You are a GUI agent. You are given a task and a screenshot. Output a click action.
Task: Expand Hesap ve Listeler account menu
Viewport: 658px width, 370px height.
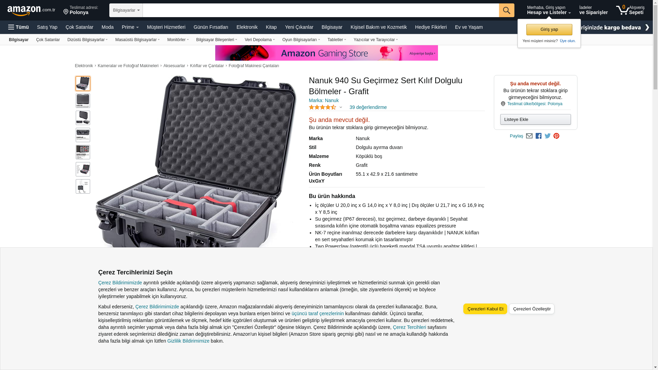pos(549,10)
